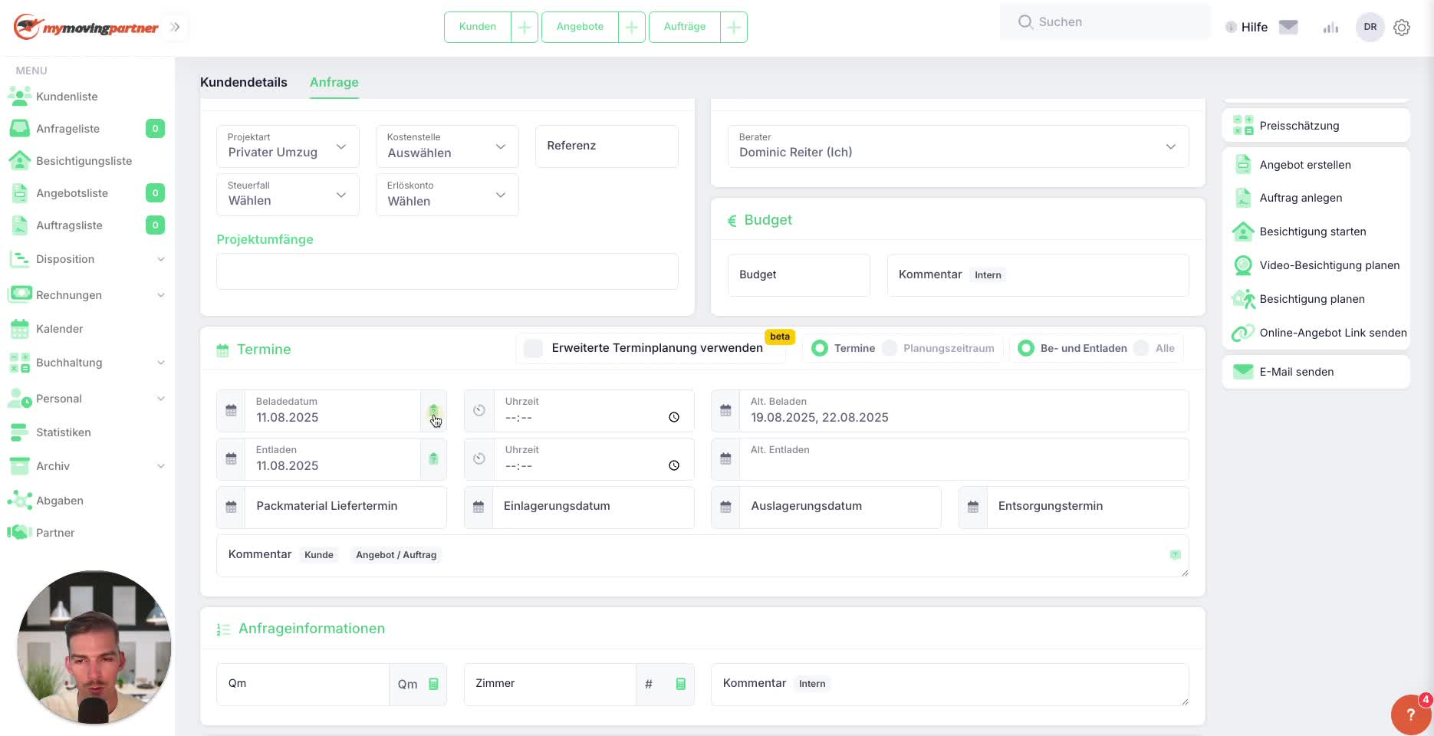
Task: Enable Erweiterte Terminplanung verwenden checkbox
Action: coord(533,348)
